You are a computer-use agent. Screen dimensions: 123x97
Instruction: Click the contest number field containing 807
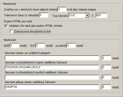click(x=101, y=15)
